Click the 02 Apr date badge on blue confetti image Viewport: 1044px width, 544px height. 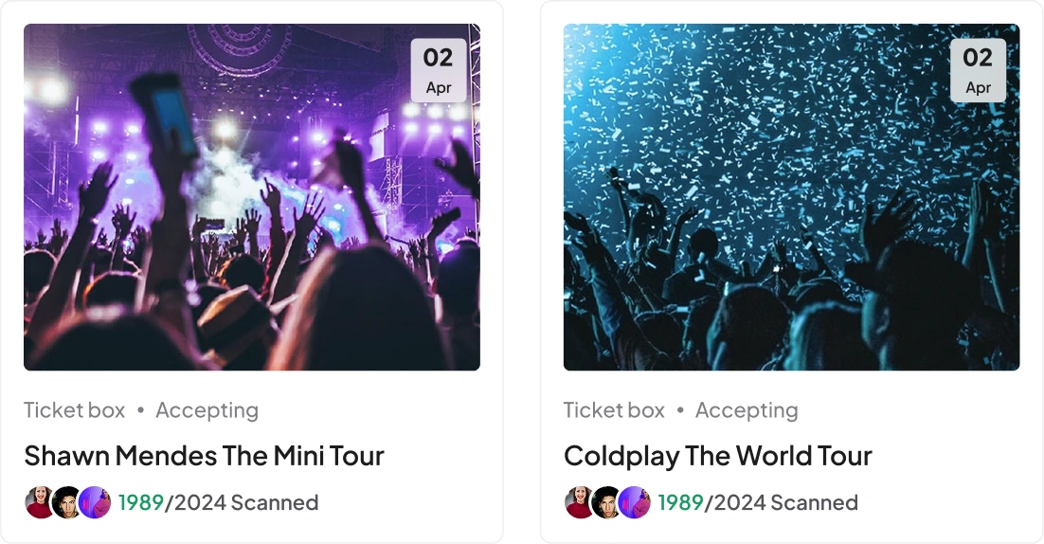pos(978,70)
